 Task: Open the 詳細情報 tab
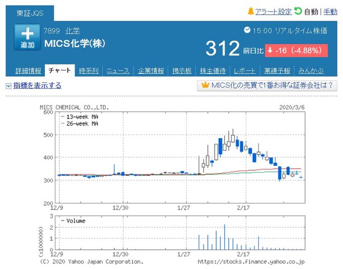tap(28, 71)
